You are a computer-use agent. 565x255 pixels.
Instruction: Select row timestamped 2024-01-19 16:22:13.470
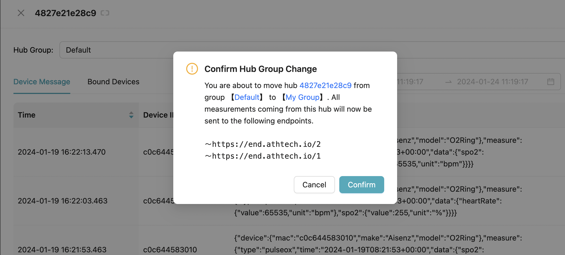(61, 152)
